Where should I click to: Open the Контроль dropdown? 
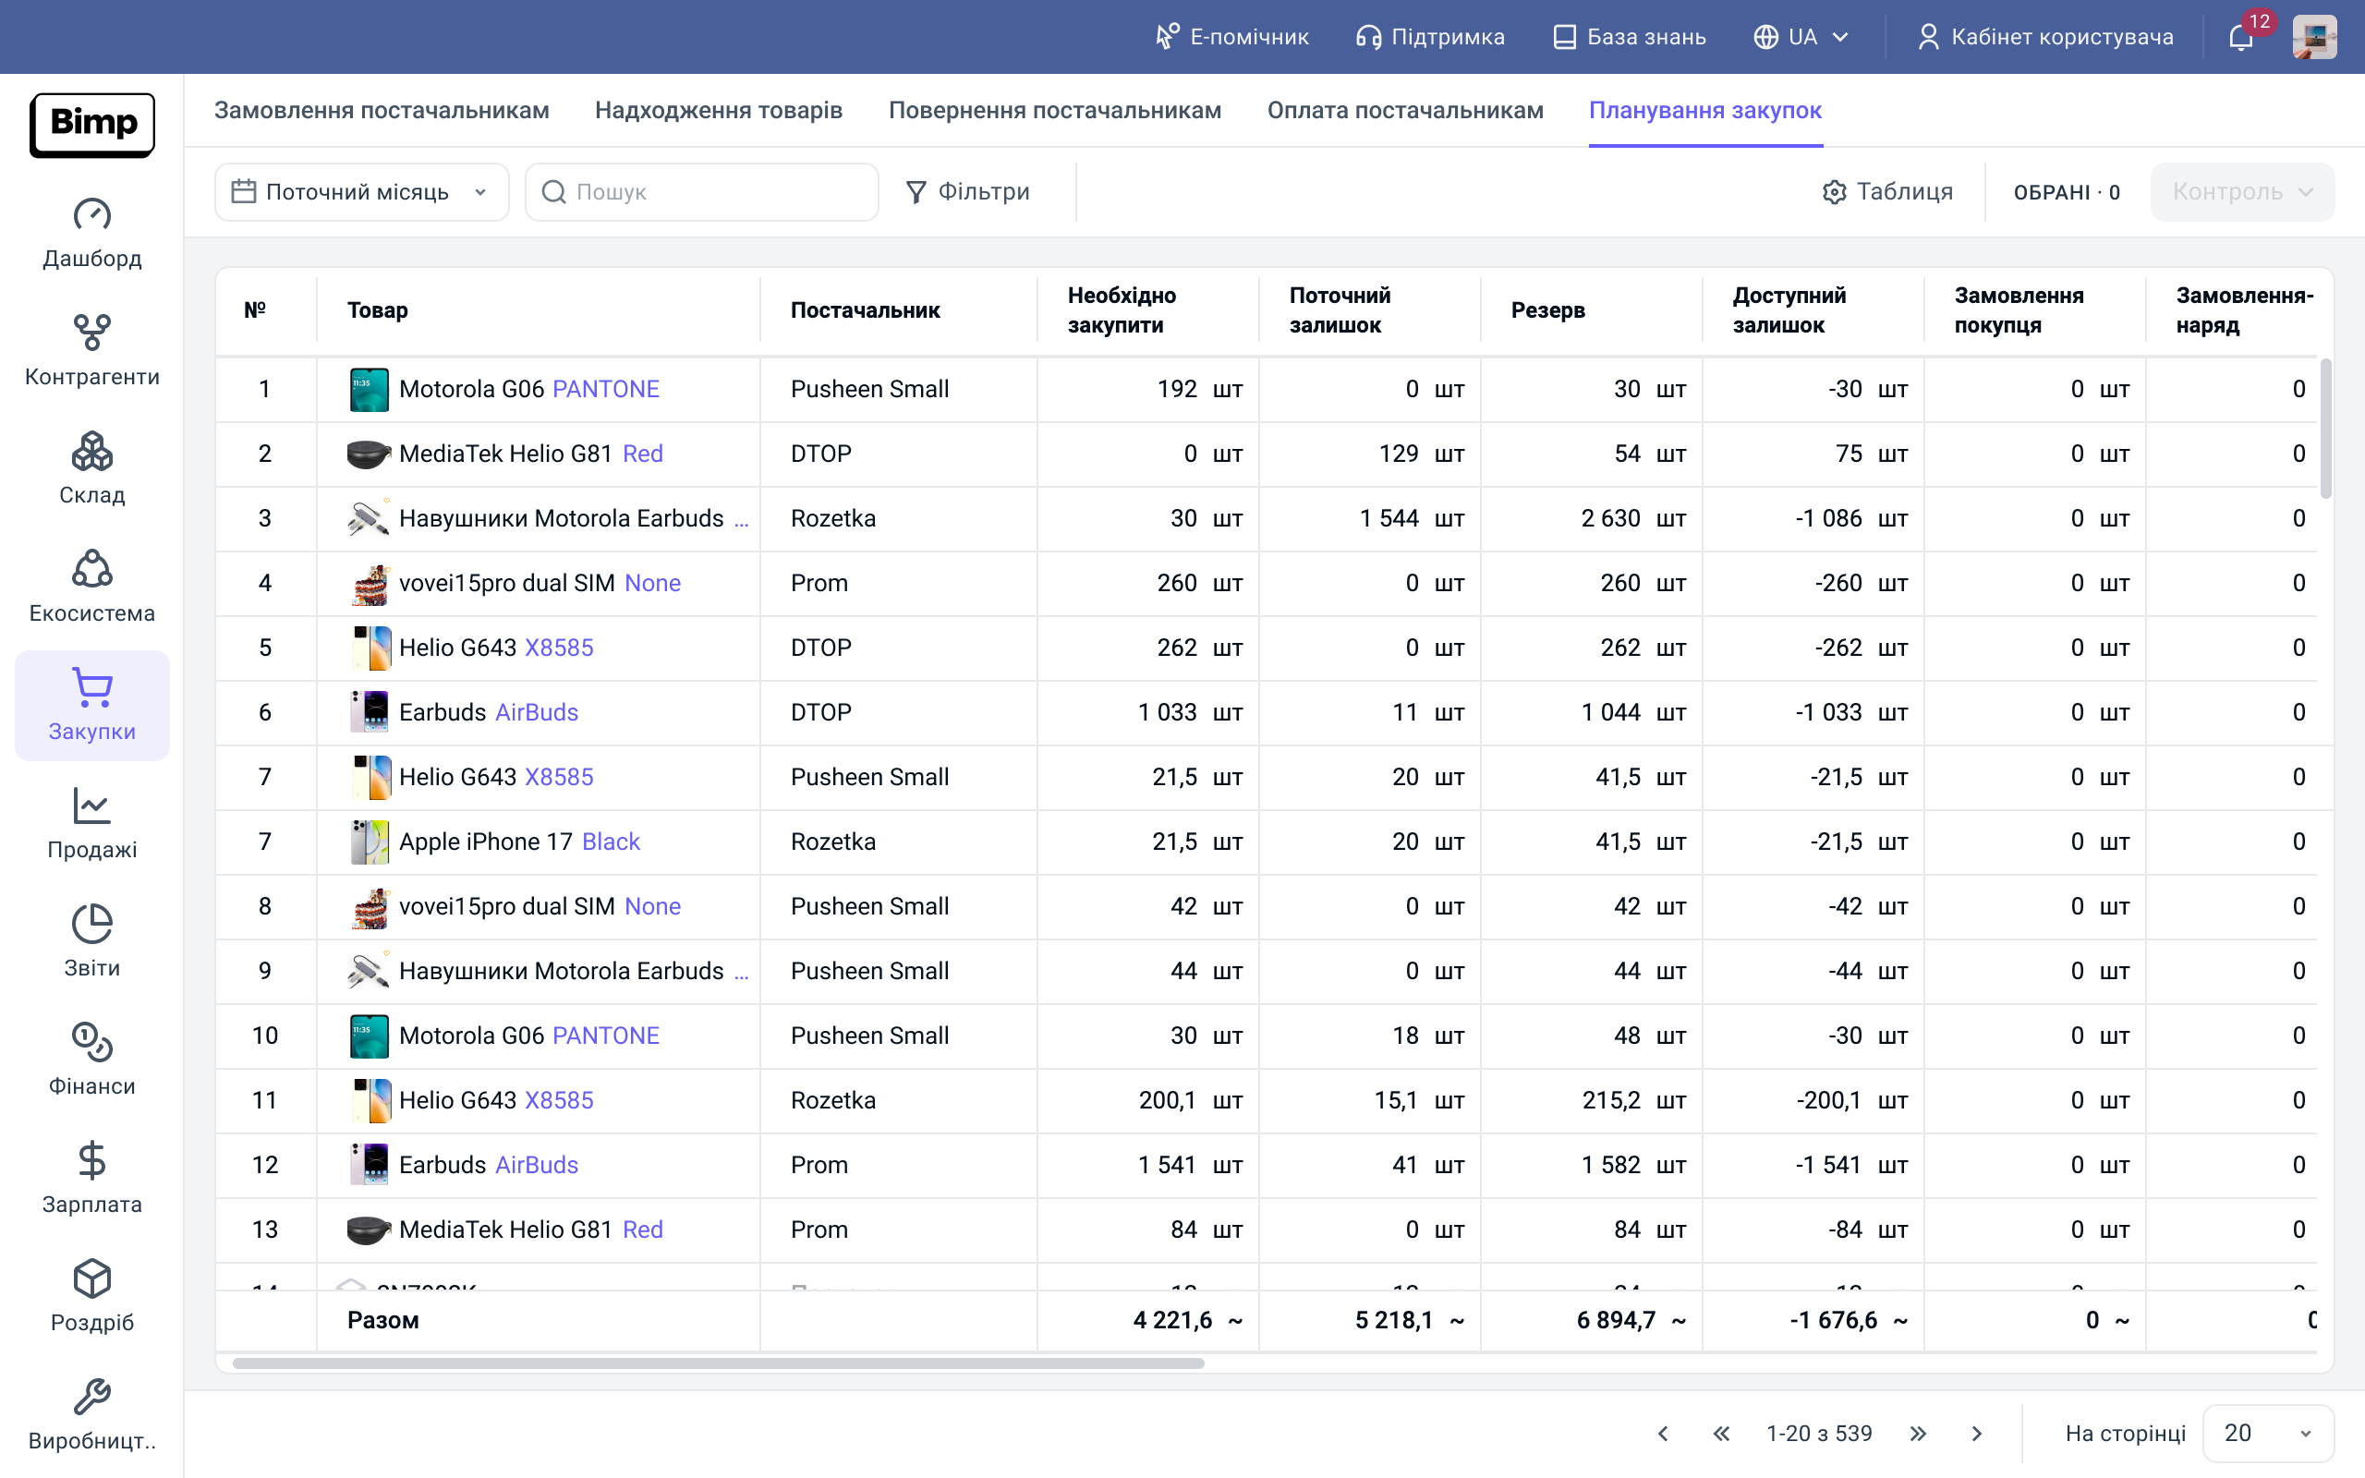[2242, 191]
